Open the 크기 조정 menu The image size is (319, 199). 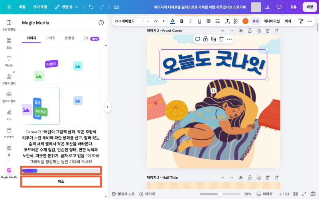pyautogui.click(x=40, y=7)
